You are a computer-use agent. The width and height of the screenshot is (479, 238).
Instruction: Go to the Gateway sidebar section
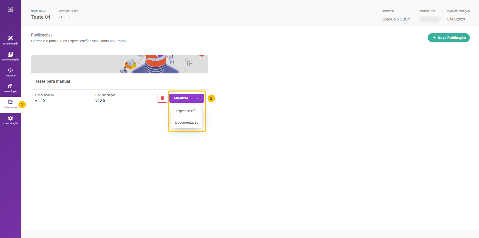[x=10, y=72]
